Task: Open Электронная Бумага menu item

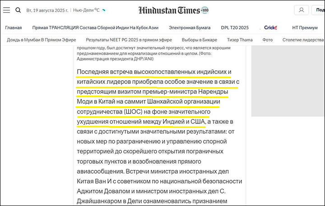Action: [190, 28]
